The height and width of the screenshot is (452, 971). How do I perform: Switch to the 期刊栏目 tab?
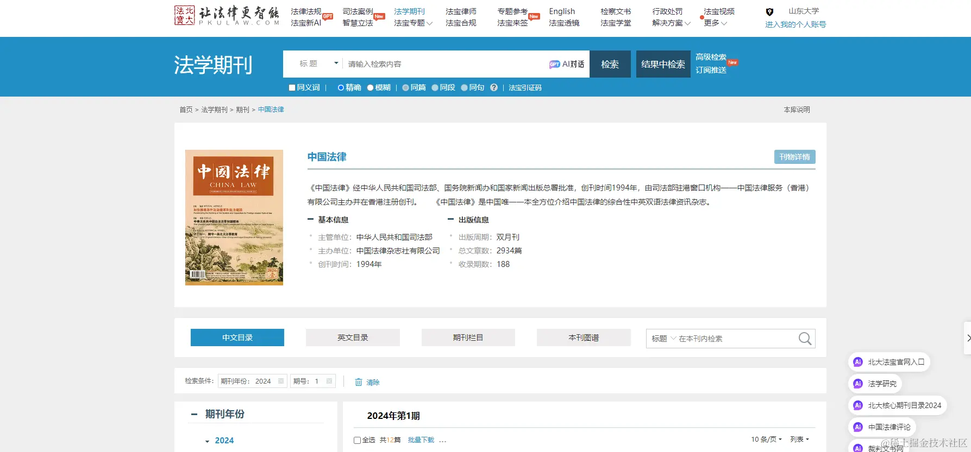(x=468, y=338)
